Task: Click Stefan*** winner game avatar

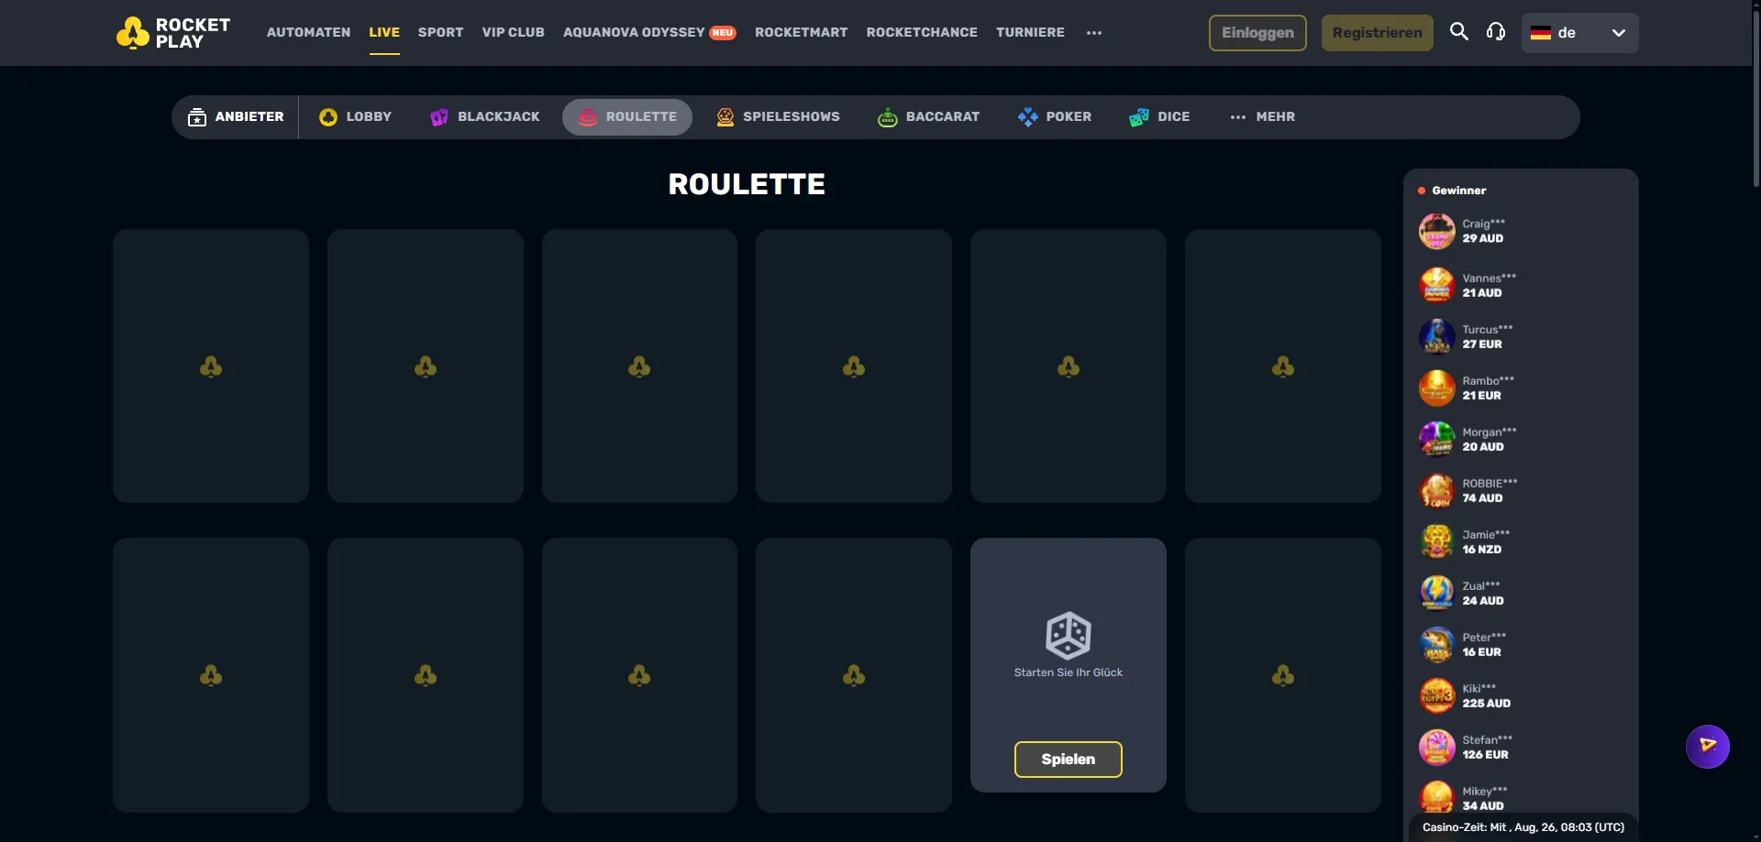Action: click(x=1436, y=747)
